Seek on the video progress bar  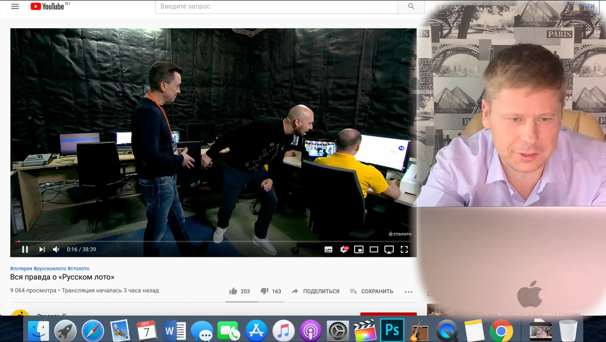(213, 241)
